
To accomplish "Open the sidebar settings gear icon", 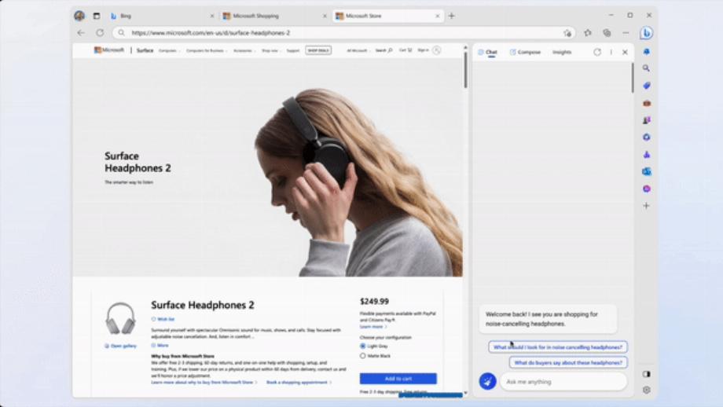I will pos(647,390).
